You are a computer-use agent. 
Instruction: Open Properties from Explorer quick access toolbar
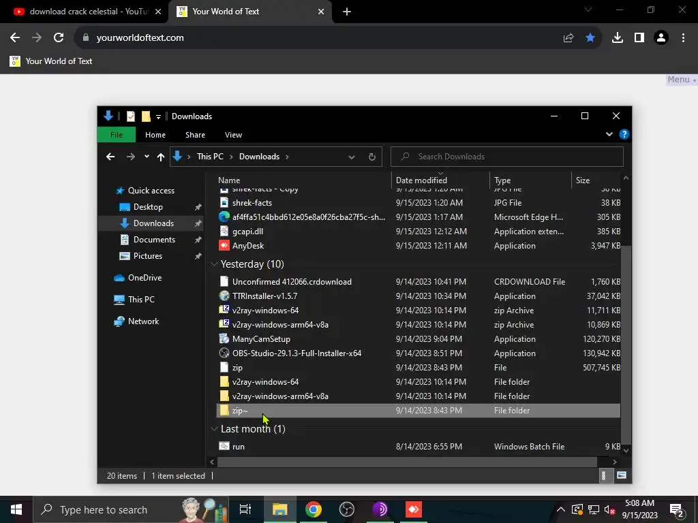coord(130,116)
